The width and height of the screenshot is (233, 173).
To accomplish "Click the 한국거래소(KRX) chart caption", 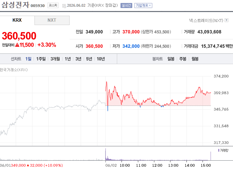I will [14, 70].
